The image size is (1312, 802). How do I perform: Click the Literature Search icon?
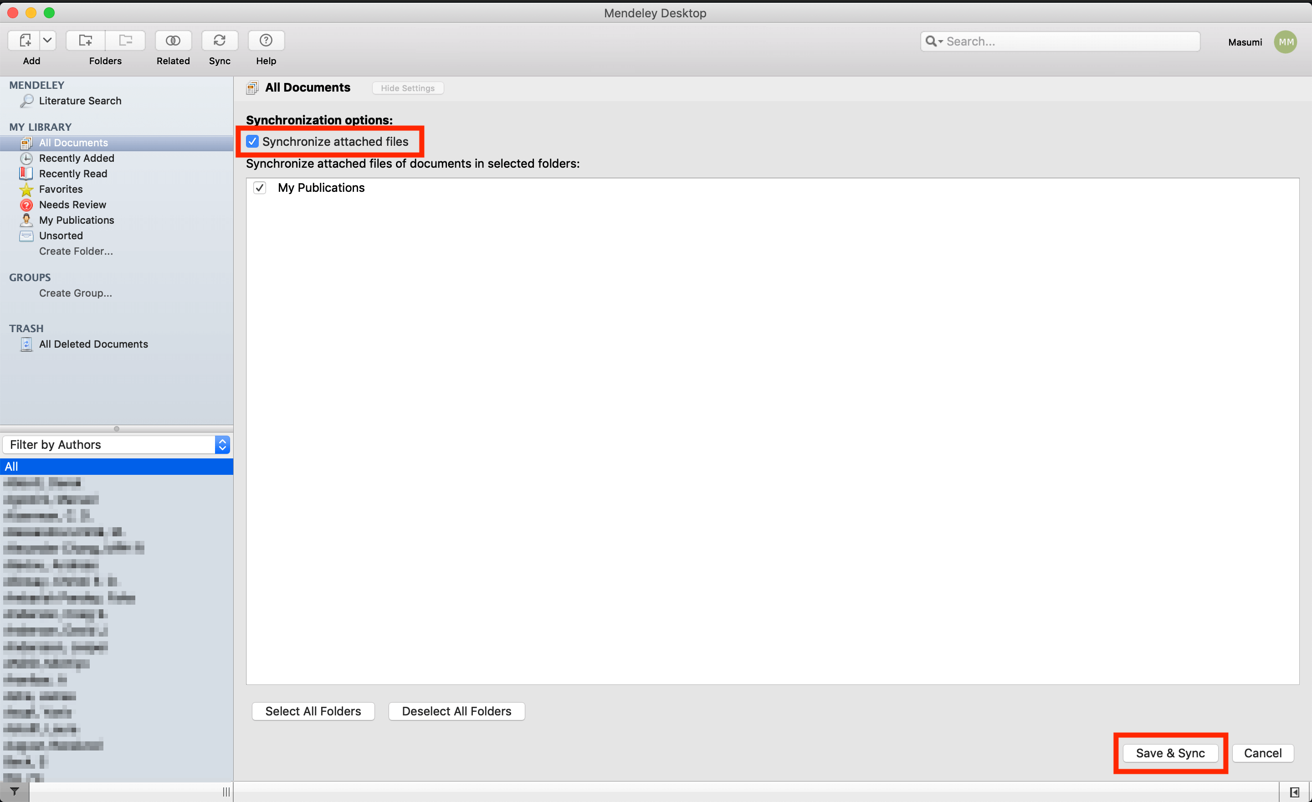click(x=26, y=100)
